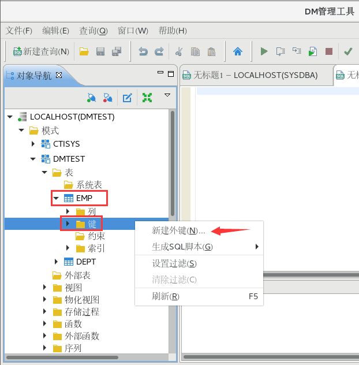Click the Save All toolbar icon
Screen dimensions: 359x365
coord(117,51)
